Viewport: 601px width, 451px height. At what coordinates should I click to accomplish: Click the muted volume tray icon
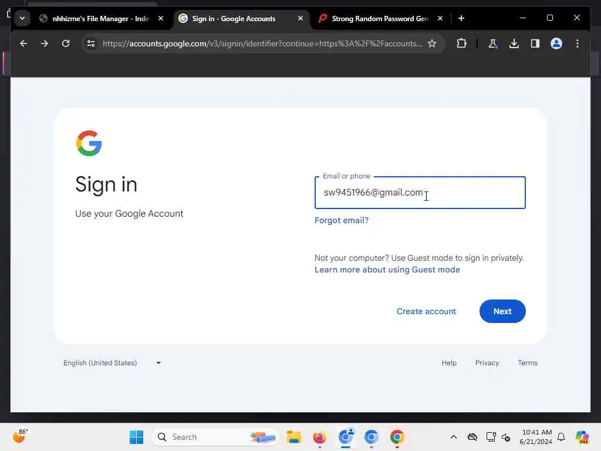[506, 437]
